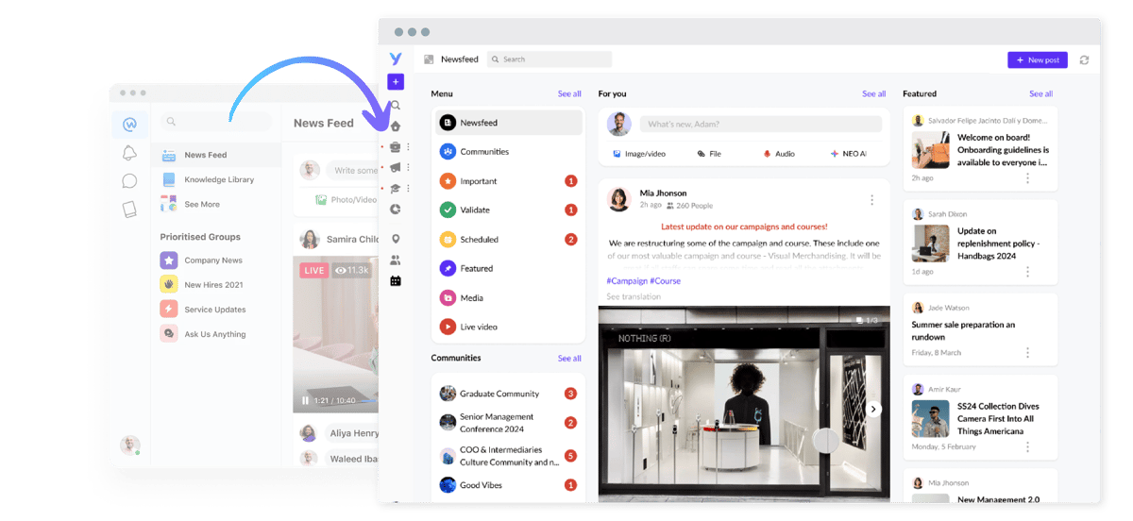Go to the home icon in left sidebar
1133x521 pixels.
396,126
